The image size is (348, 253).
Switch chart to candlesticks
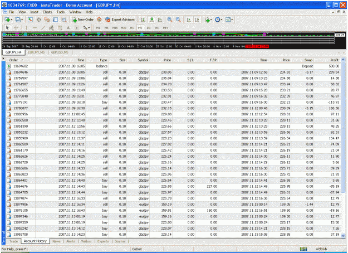(x=151, y=20)
